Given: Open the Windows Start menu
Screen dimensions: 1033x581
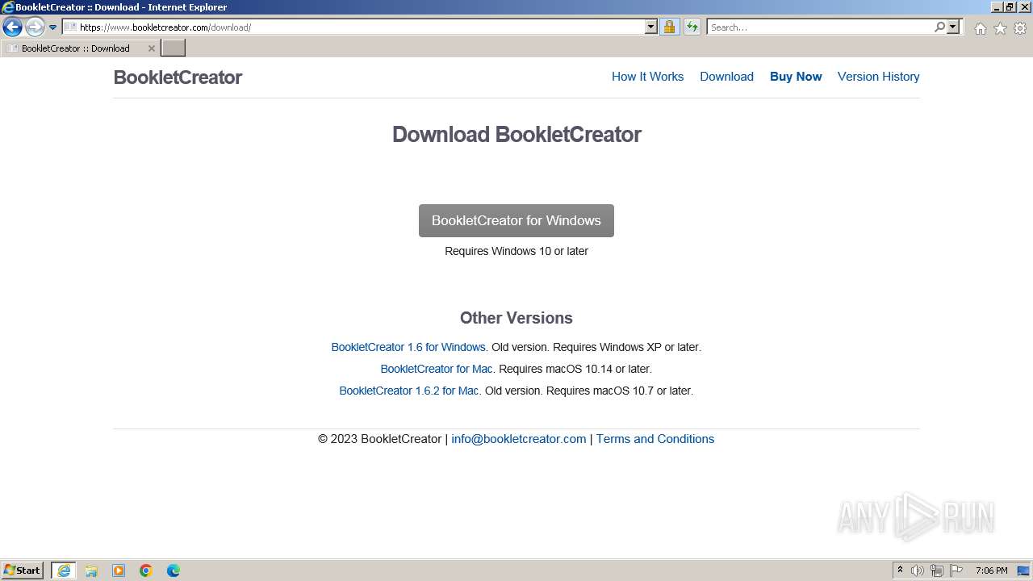Looking at the screenshot, I should point(23,571).
